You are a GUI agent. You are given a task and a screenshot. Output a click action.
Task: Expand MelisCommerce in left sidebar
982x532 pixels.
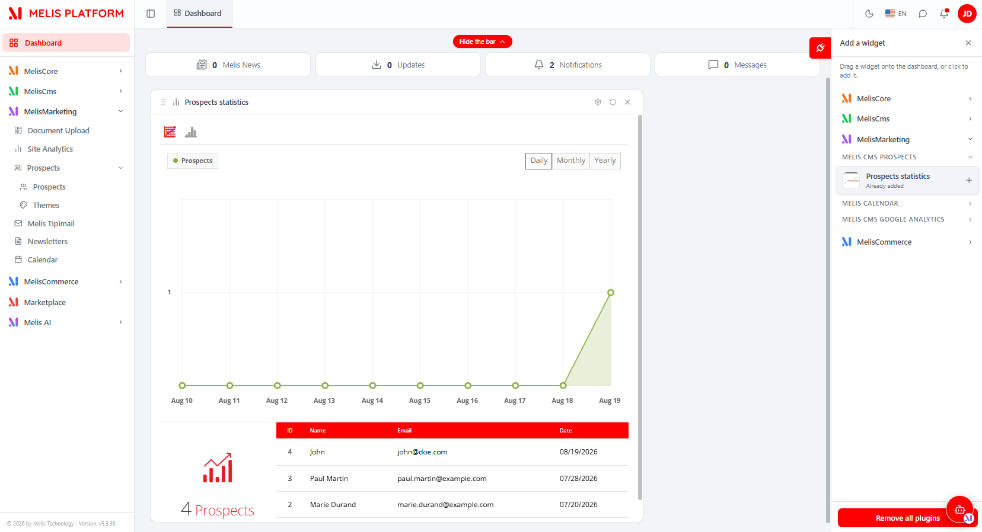coord(66,281)
